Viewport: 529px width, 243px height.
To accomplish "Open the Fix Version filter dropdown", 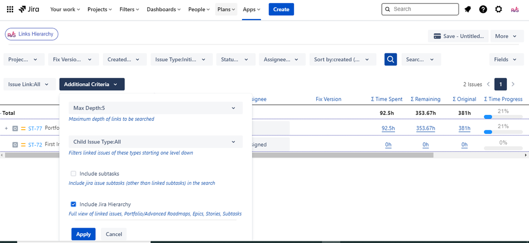I will 74,59.
